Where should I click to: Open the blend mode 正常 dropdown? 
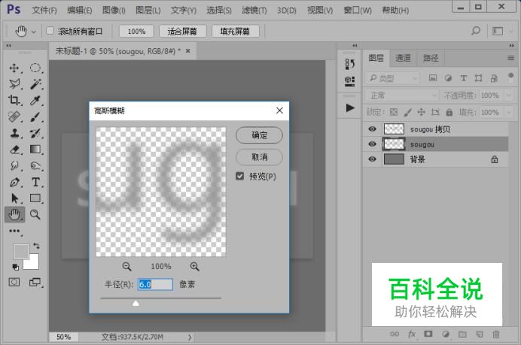tap(402, 95)
